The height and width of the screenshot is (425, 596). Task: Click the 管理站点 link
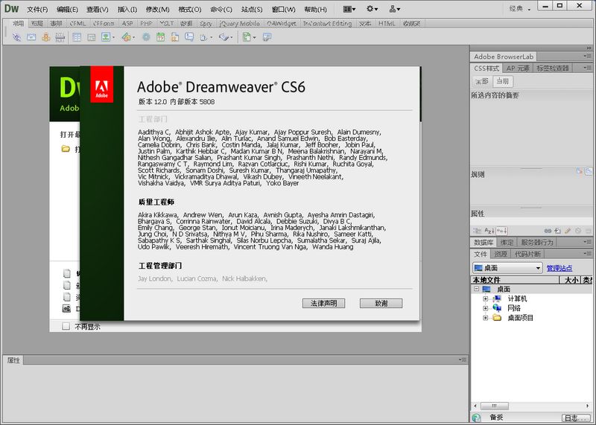(559, 268)
